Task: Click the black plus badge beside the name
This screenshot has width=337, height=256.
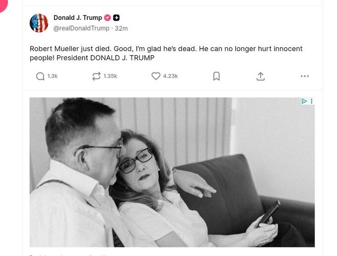Action: click(116, 18)
